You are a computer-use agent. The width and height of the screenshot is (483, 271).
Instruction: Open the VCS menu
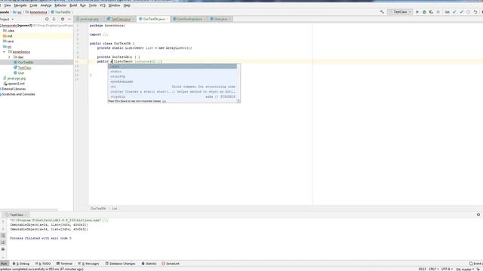click(103, 5)
